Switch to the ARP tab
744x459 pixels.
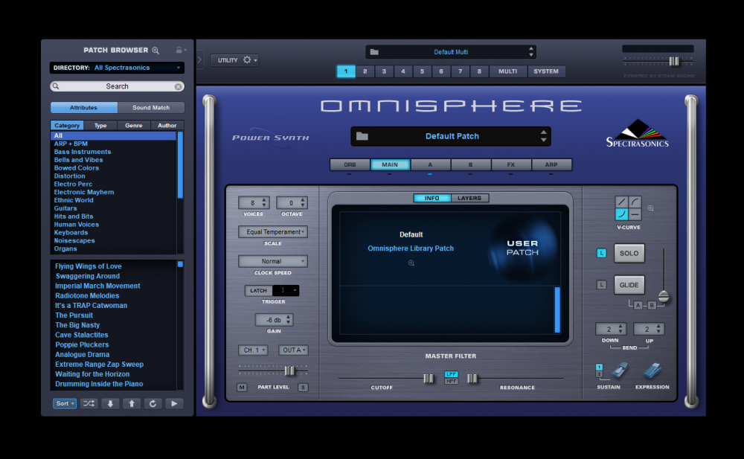click(x=551, y=164)
